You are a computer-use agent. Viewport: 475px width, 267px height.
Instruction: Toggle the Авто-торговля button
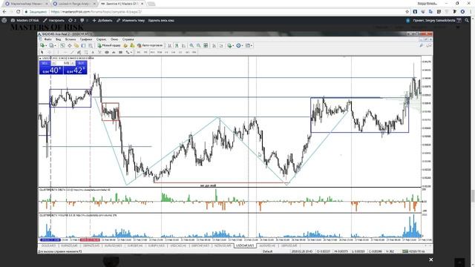(x=150, y=45)
